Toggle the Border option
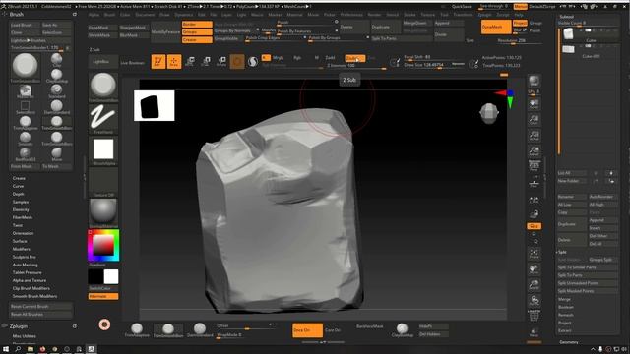Image resolution: width=630 pixels, height=354 pixels. click(197, 24)
